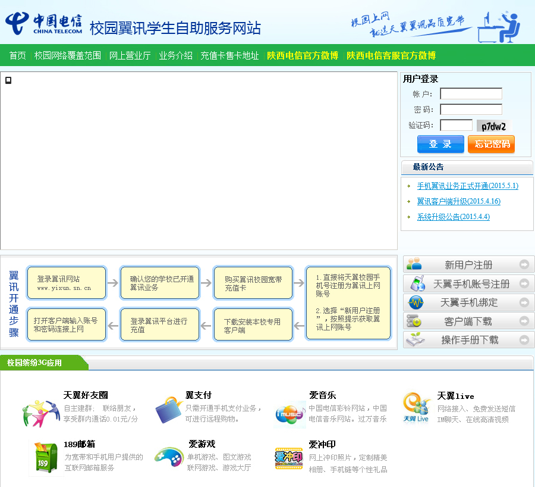This screenshot has width=535, height=487.
Task: Click the blue 登录 login button
Action: (440, 144)
